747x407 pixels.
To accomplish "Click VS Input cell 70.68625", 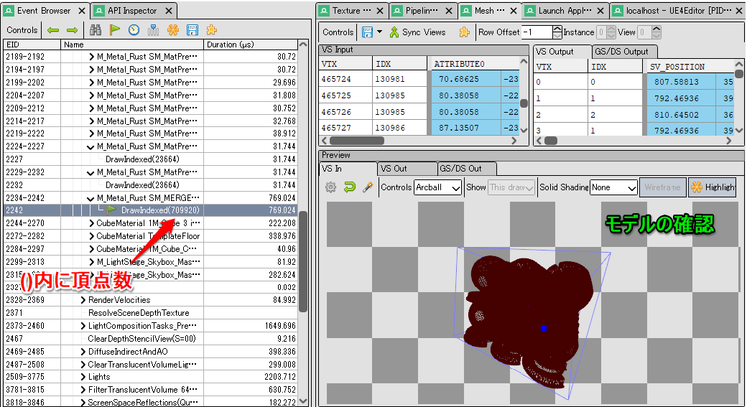I will click(466, 79).
